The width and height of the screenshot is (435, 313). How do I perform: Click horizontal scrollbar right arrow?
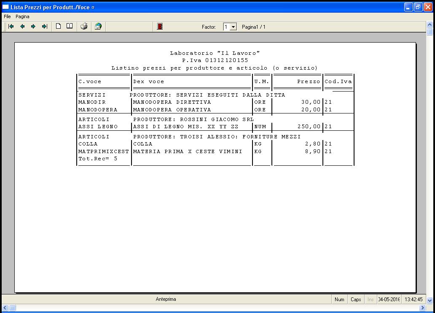coord(422,308)
